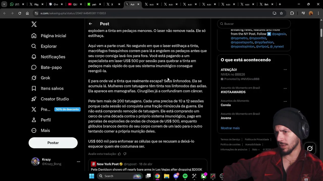Image resolution: width=323 pixels, height=181 pixels.
Task: Click the person Perfil icon
Action: coord(34,120)
